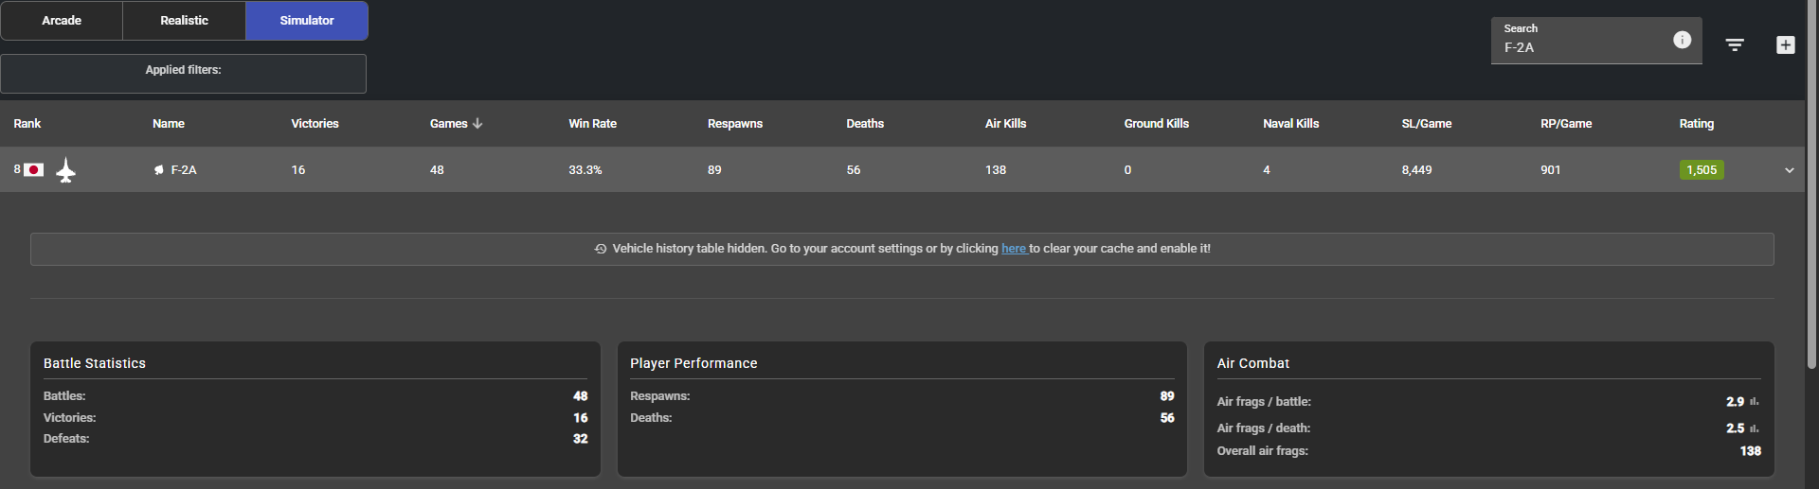
Task: Sort the table by Air Kills
Action: click(x=1005, y=124)
